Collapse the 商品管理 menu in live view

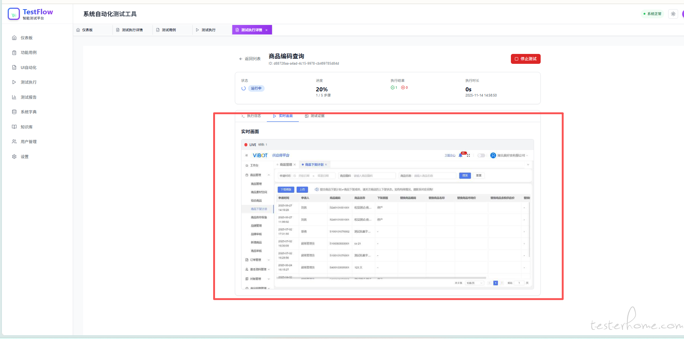click(269, 175)
